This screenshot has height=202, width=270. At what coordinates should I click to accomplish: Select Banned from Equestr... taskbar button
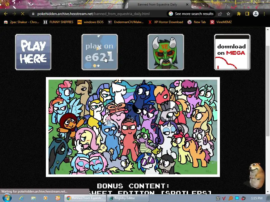(85, 198)
